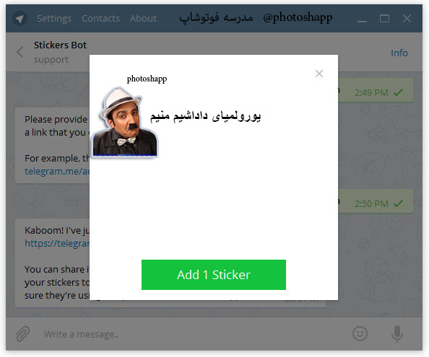This screenshot has width=429, height=357.
Task: Minimize the Telegram window
Action: tap(362, 19)
